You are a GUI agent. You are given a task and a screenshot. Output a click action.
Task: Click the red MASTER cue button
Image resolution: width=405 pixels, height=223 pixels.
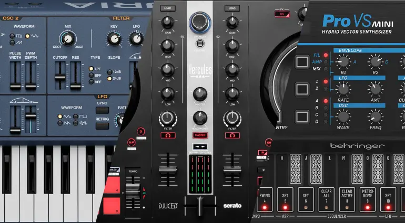[200, 135]
